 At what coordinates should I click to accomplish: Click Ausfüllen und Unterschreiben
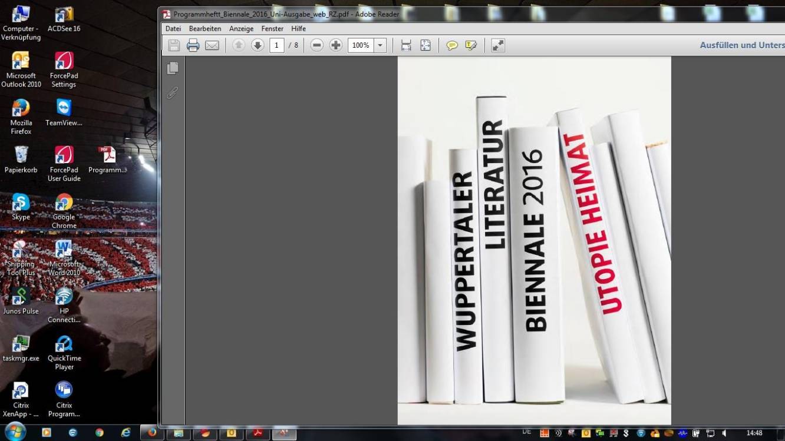point(741,45)
